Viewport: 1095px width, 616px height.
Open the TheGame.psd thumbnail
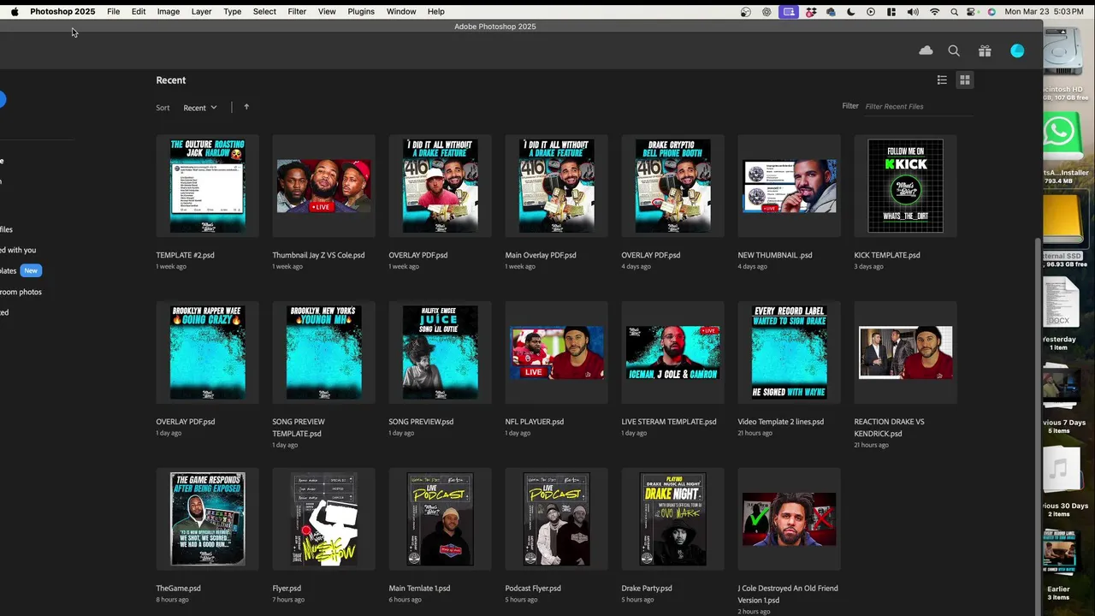(207, 519)
